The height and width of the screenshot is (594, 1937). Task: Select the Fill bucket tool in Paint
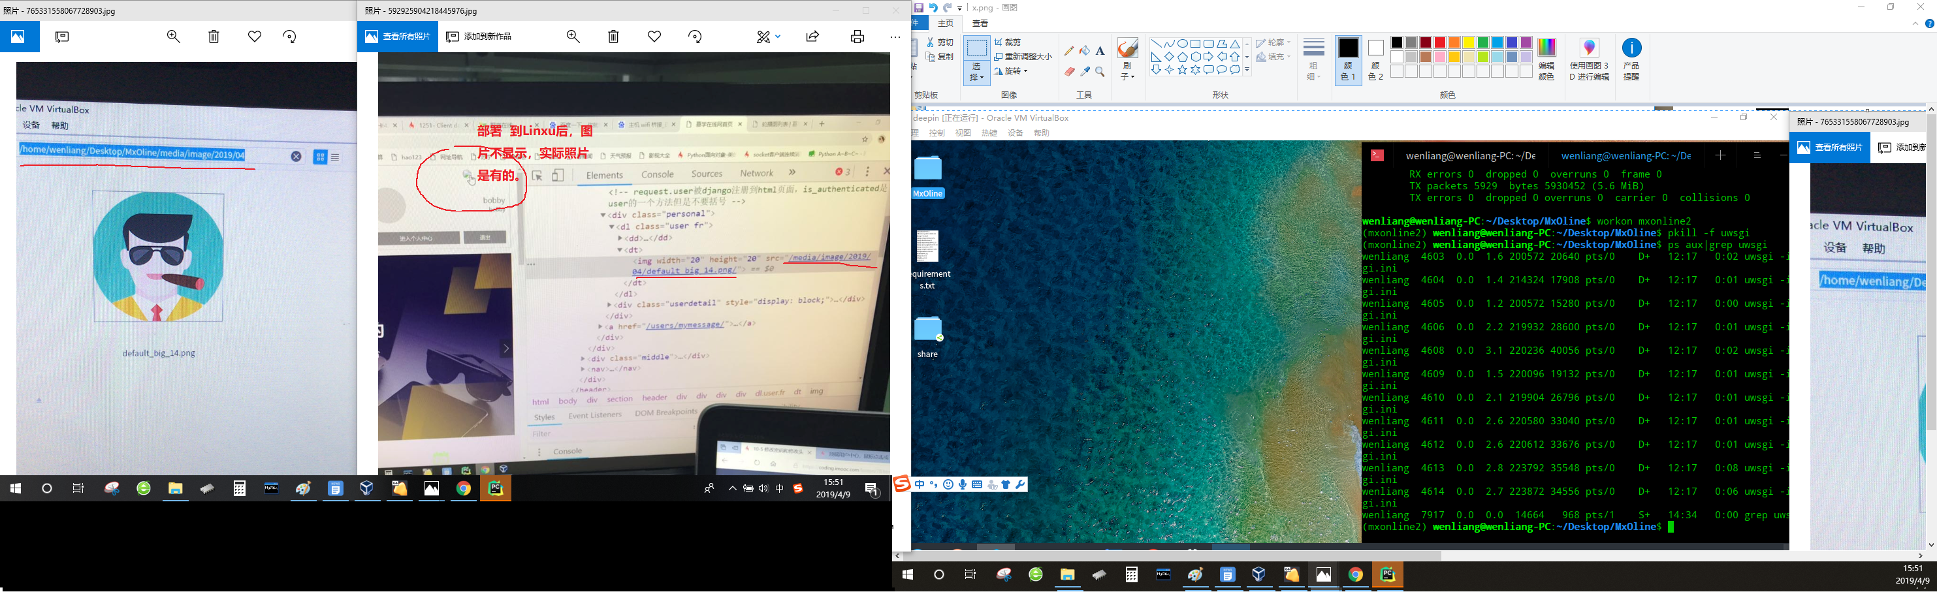(x=1084, y=51)
